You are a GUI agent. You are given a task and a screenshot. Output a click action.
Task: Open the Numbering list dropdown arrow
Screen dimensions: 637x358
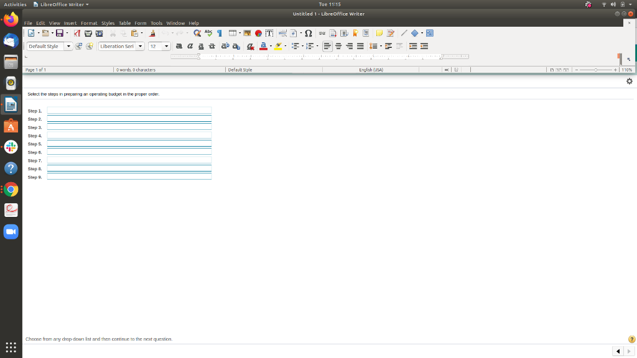(317, 46)
